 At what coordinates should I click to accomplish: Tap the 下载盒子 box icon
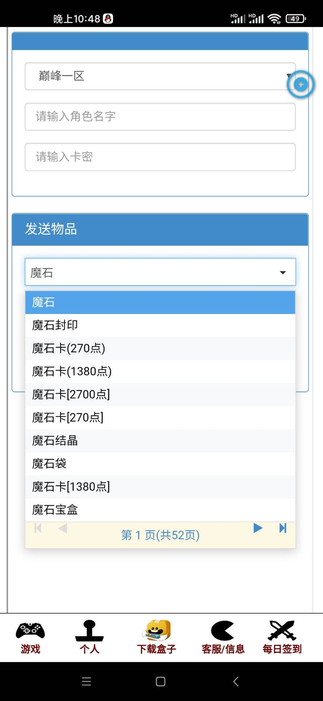click(156, 631)
